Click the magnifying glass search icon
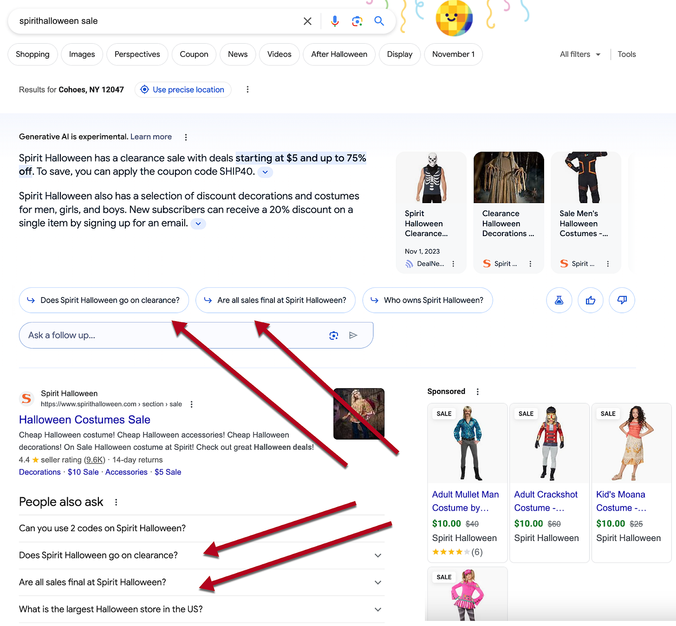676x626 pixels. coord(379,21)
